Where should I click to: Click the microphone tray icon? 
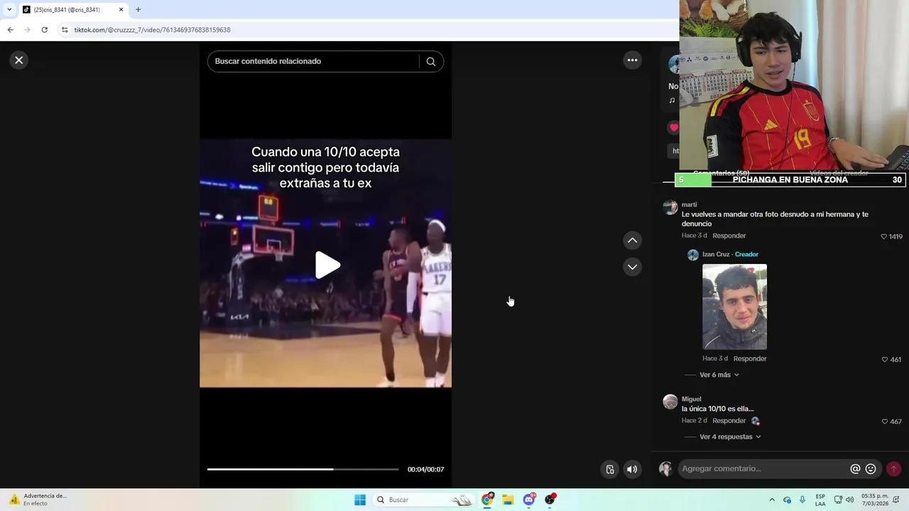(802, 500)
